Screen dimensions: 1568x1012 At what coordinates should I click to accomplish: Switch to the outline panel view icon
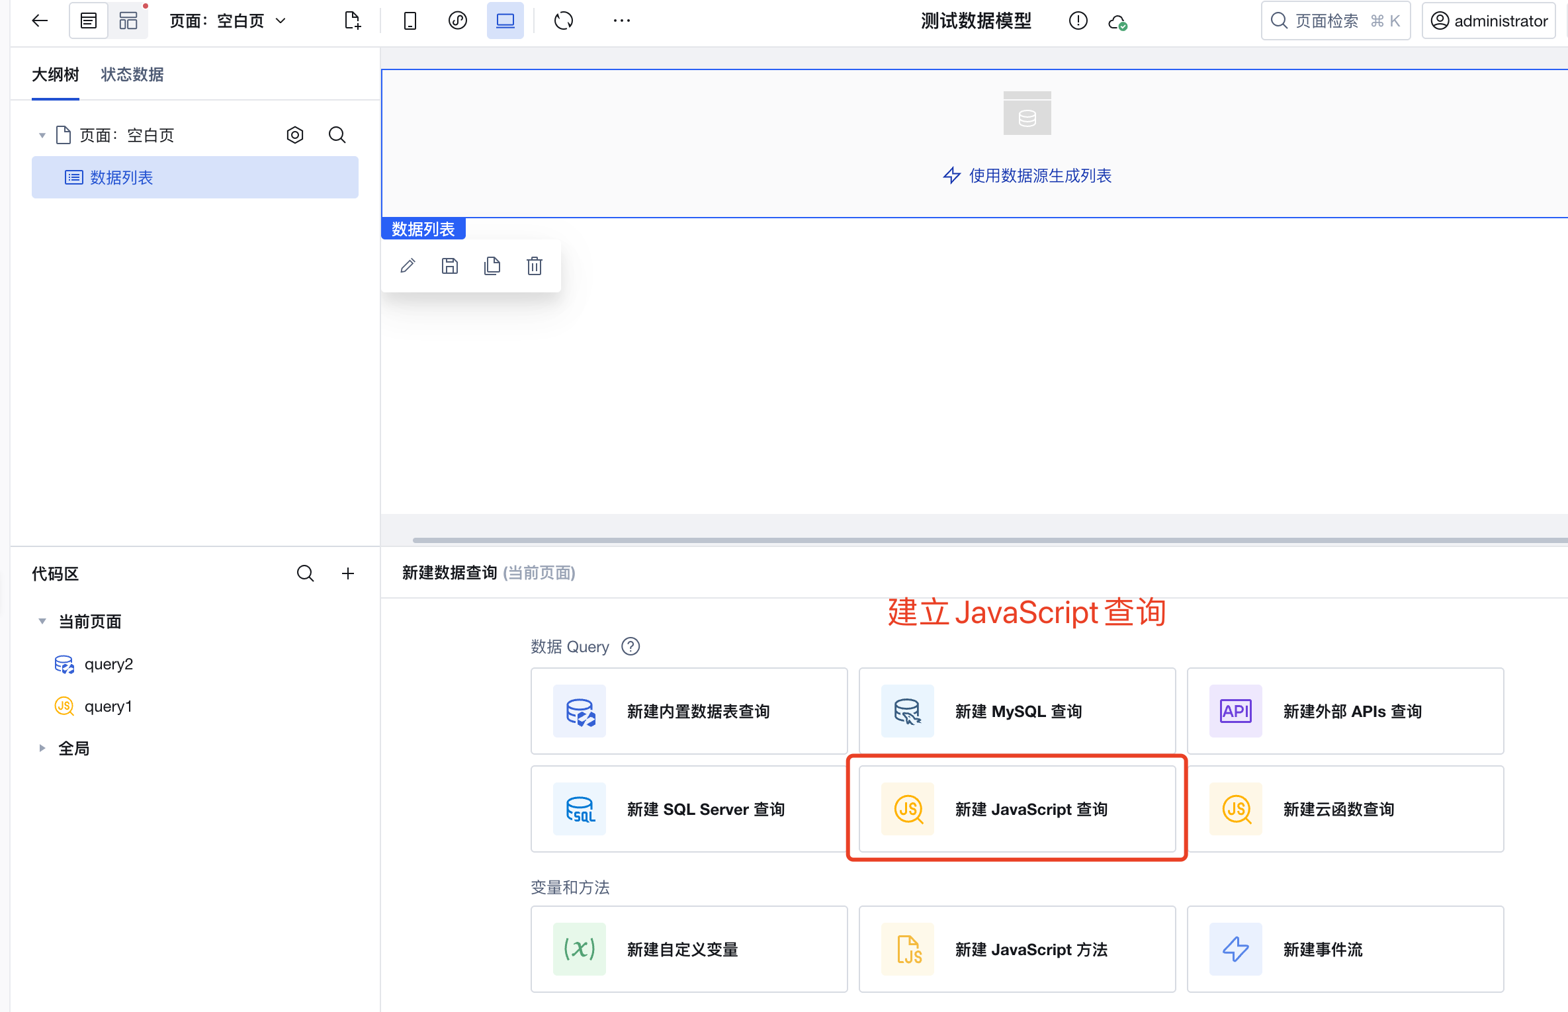[89, 21]
